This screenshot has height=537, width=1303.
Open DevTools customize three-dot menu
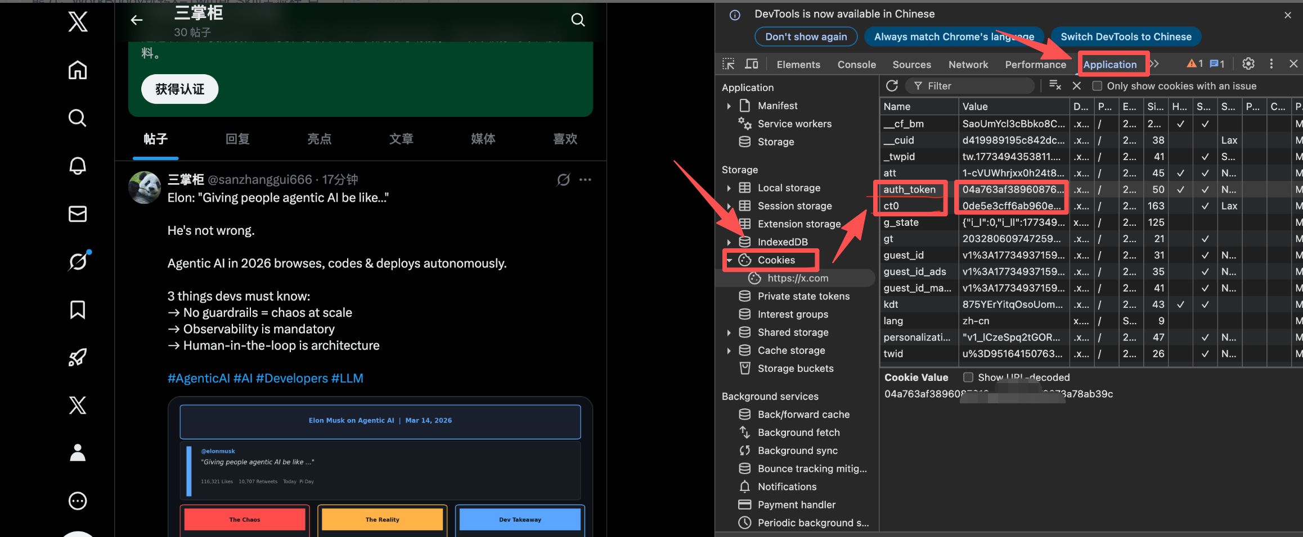click(1271, 64)
